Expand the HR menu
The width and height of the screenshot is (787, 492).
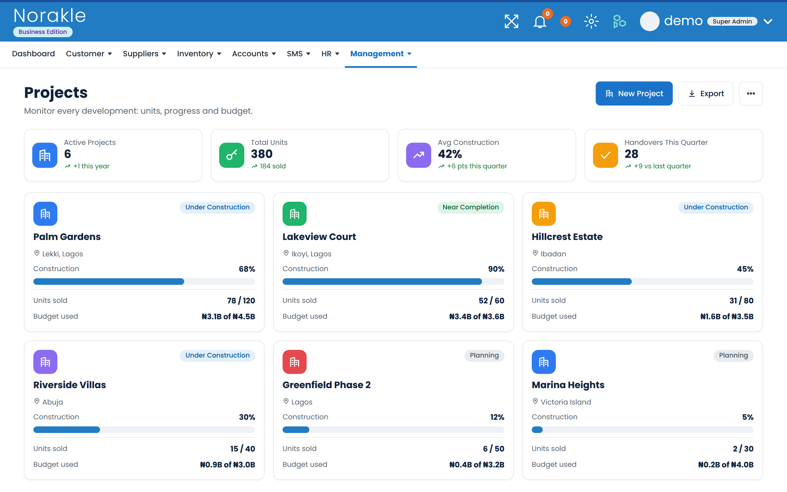(x=330, y=54)
